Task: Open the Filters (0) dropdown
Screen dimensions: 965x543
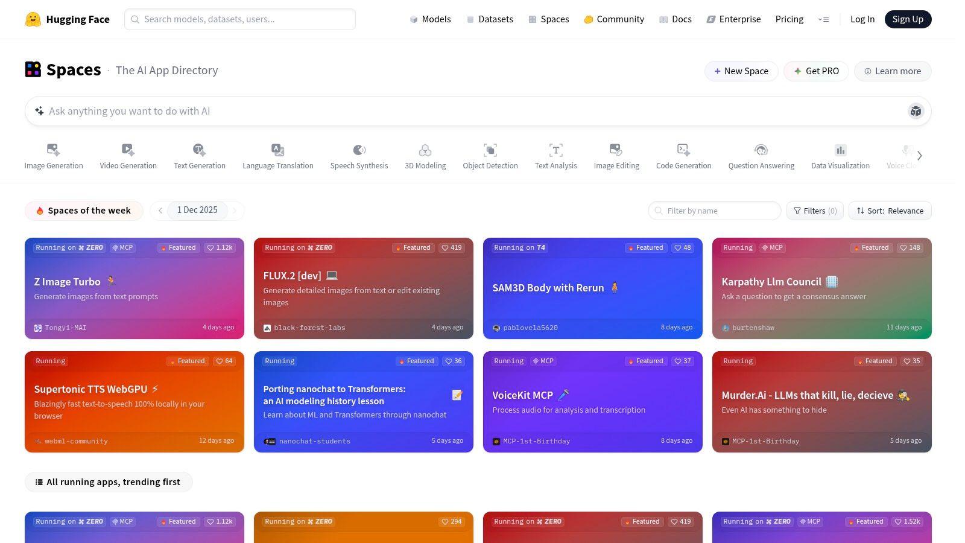Action: [x=815, y=211]
